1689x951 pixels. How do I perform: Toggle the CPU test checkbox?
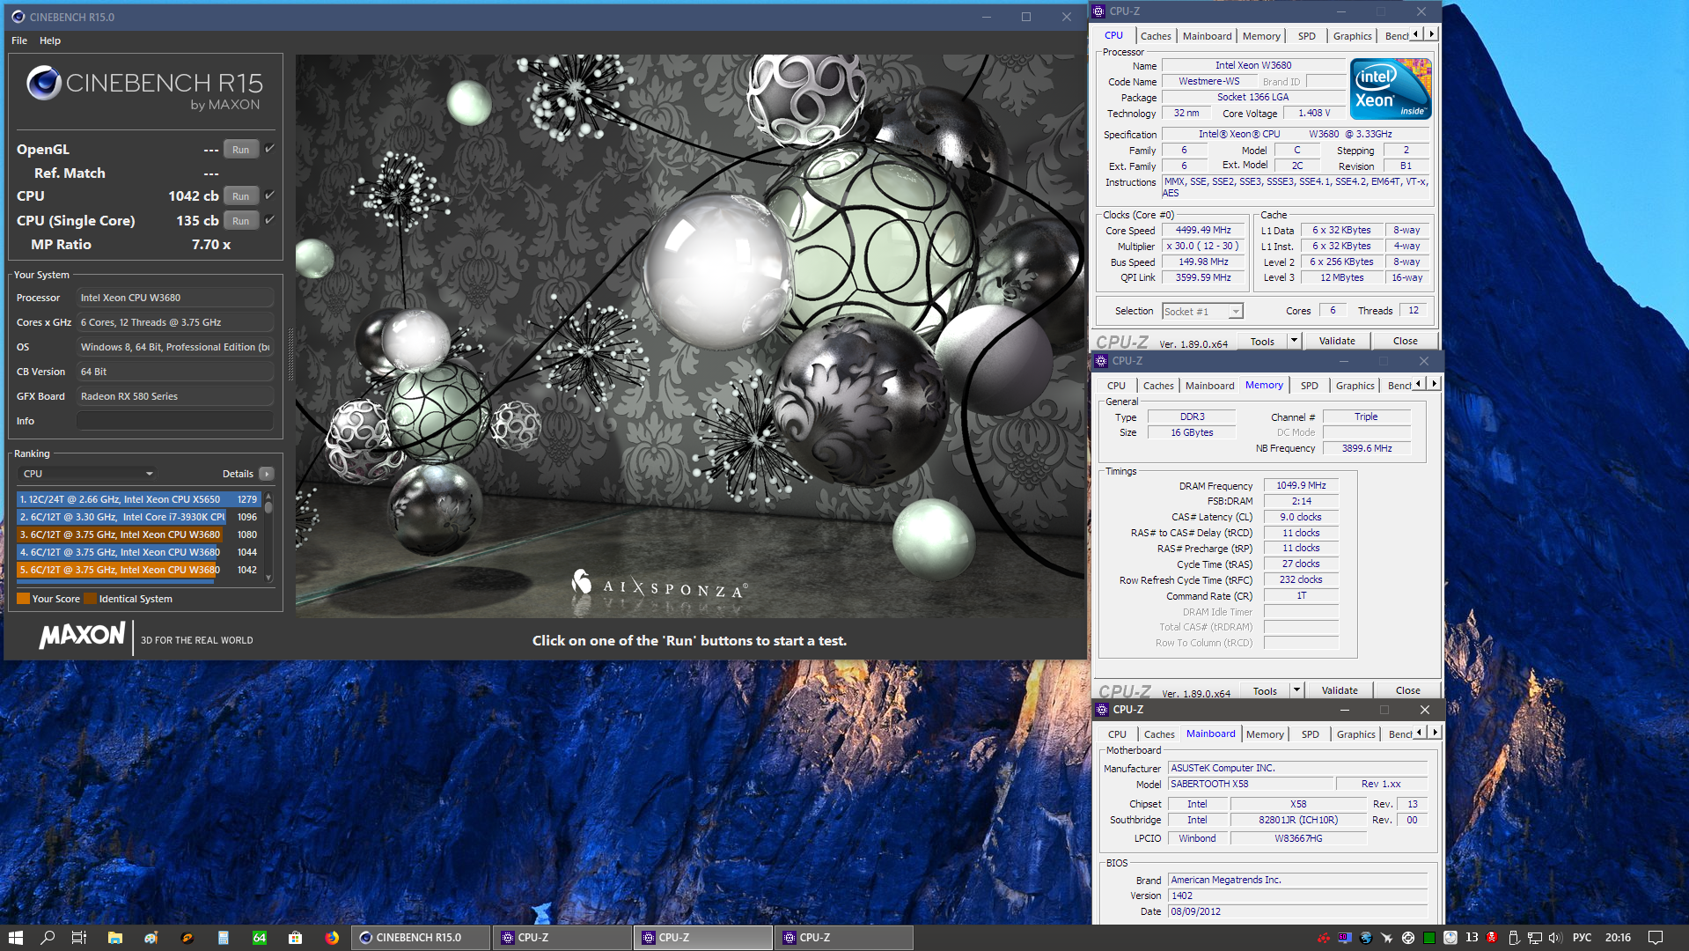click(x=269, y=195)
